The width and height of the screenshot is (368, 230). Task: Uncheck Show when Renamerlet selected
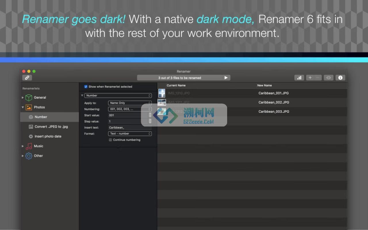click(x=86, y=87)
